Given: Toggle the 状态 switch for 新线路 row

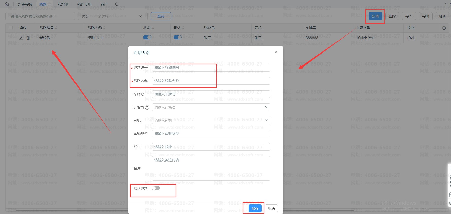Looking at the screenshot, I should 147,37.
